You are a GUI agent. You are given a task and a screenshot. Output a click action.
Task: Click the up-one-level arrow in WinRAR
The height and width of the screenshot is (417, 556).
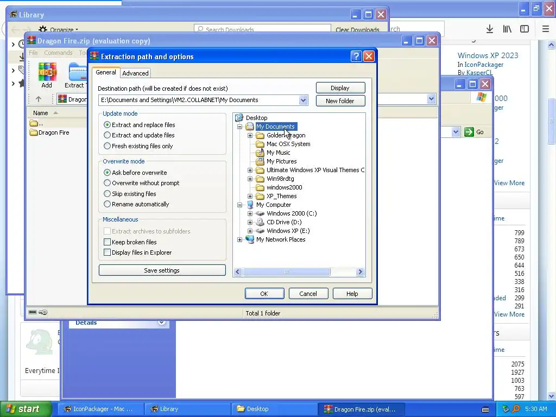point(39,99)
